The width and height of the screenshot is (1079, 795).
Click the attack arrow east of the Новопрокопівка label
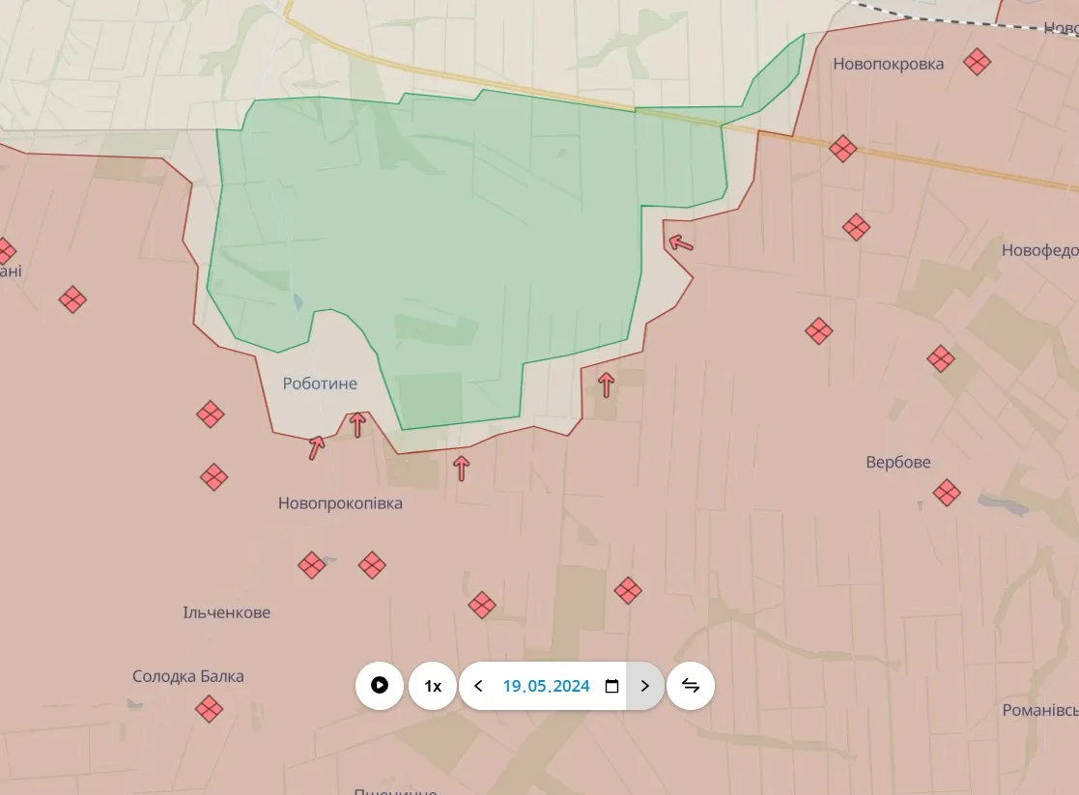tap(462, 468)
